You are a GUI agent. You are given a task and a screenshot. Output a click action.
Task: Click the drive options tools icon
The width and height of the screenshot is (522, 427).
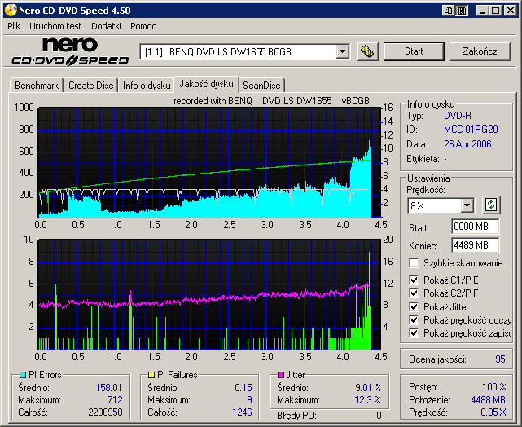tap(367, 51)
